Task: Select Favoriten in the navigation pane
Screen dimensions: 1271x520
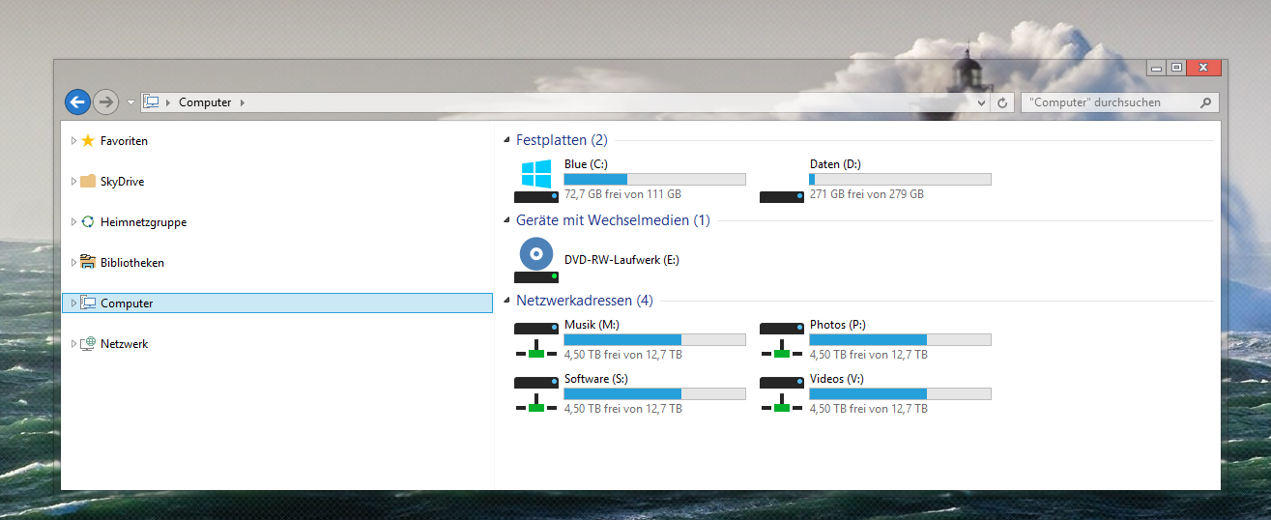Action: point(124,141)
